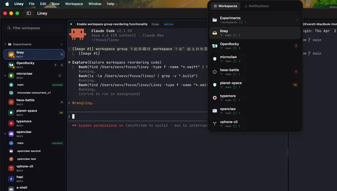Click openclaw icon in popover list

pyautogui.click(x=215, y=111)
